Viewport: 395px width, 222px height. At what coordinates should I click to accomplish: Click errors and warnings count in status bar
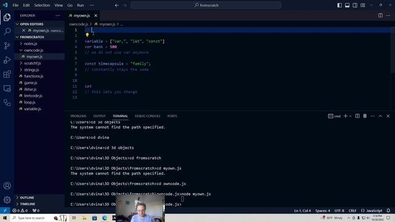[20, 210]
